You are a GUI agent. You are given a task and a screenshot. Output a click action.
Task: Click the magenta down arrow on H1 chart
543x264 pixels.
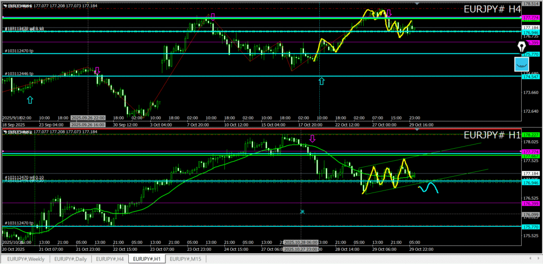(312, 139)
